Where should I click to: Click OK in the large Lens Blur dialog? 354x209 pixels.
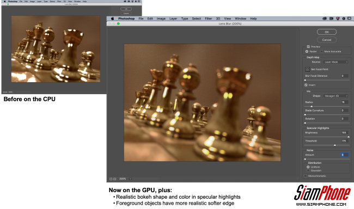pyautogui.click(x=326, y=32)
